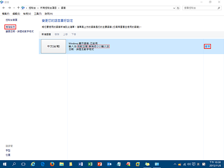Open PowerPoint from the taskbar

(100, 164)
